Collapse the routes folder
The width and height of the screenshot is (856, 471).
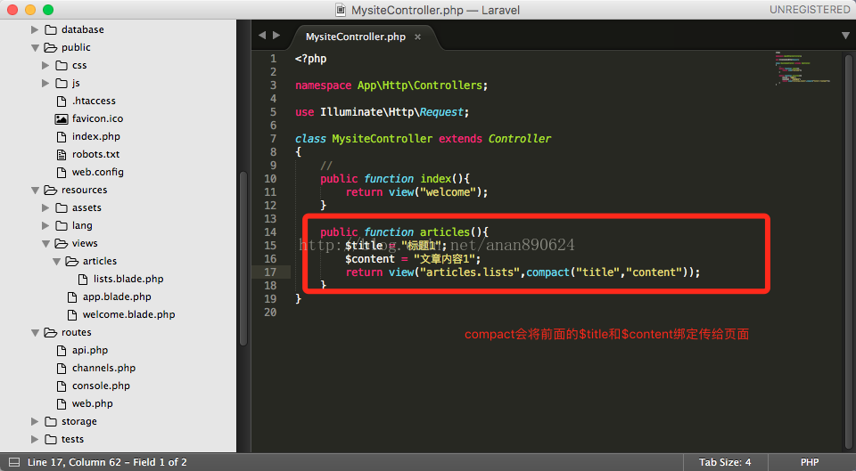coord(35,332)
